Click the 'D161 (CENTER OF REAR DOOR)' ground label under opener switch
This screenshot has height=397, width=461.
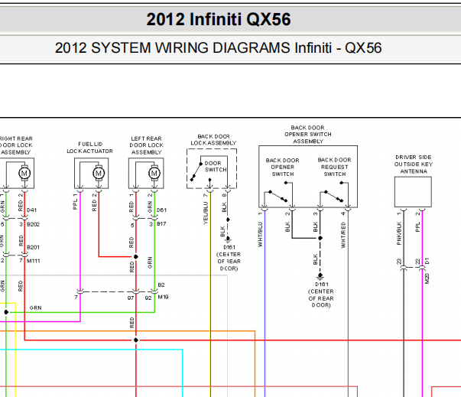click(321, 294)
